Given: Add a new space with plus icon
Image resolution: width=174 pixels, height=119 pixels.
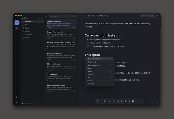Looking at the screenshot, I should (17, 34).
